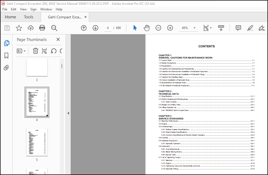Open zoom level dropdown arrow
This screenshot has width=268, height=175.
click(x=194, y=28)
